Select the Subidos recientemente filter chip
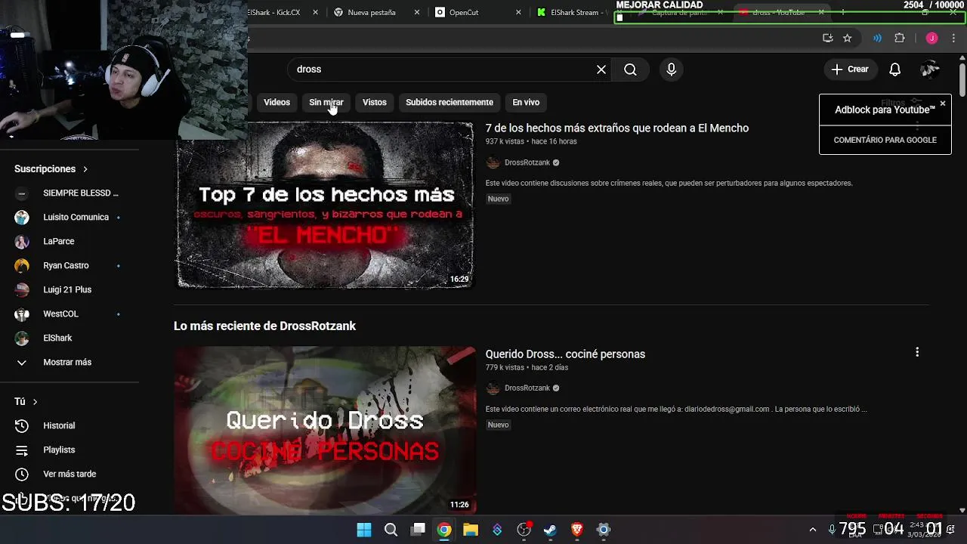Viewport: 967px width, 544px height. 449,103
